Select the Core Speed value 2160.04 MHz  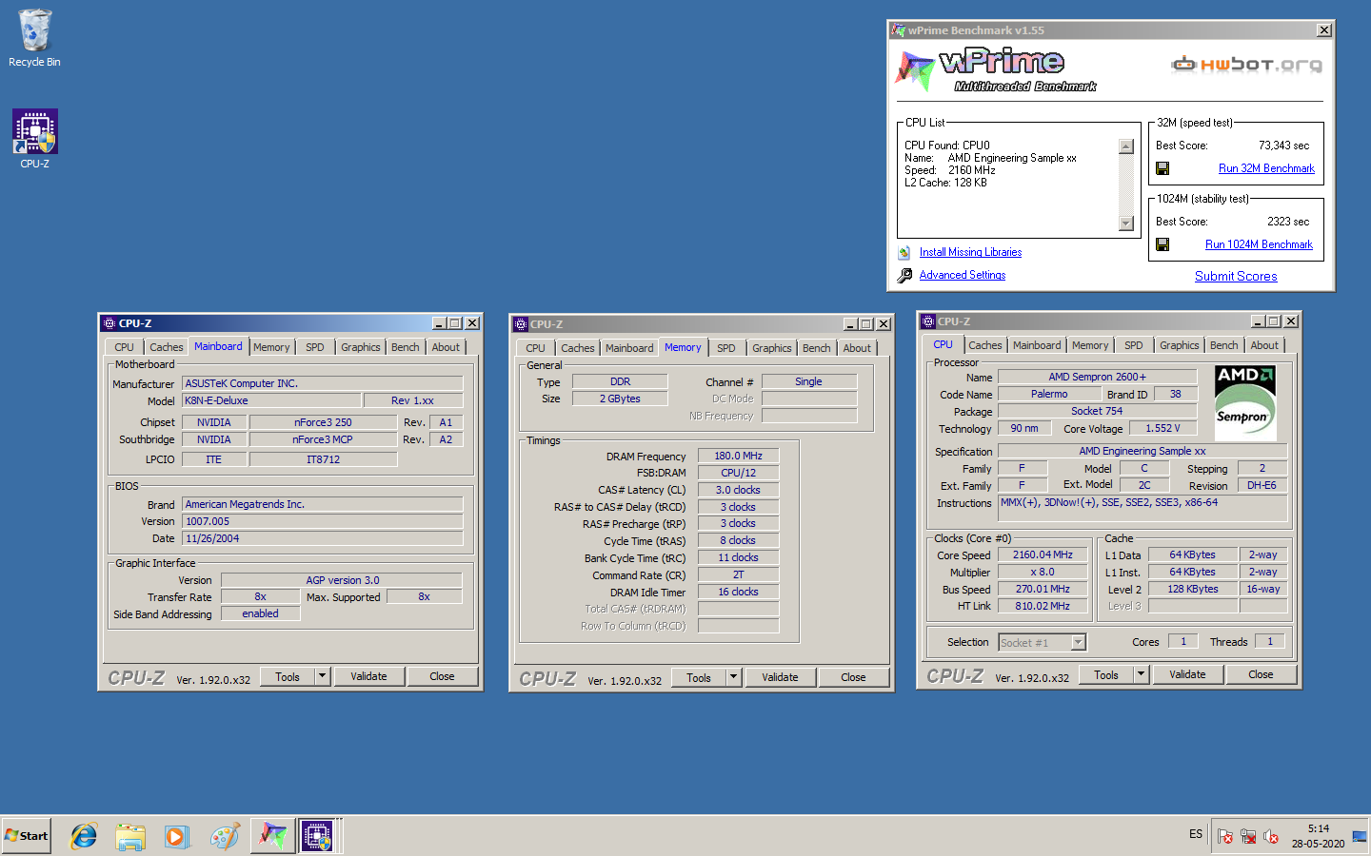pos(1043,554)
